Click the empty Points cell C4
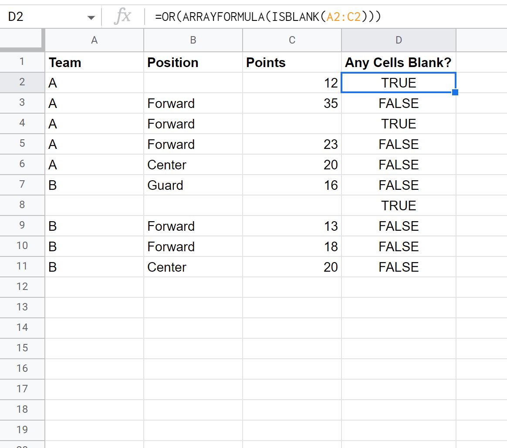The height and width of the screenshot is (448, 507). click(292, 124)
